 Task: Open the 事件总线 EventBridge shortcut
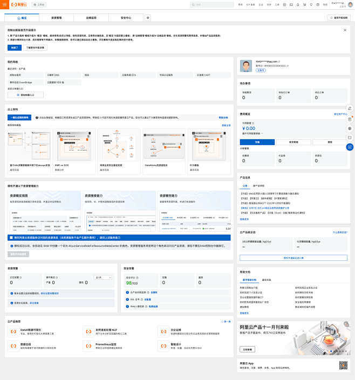(x=25, y=82)
